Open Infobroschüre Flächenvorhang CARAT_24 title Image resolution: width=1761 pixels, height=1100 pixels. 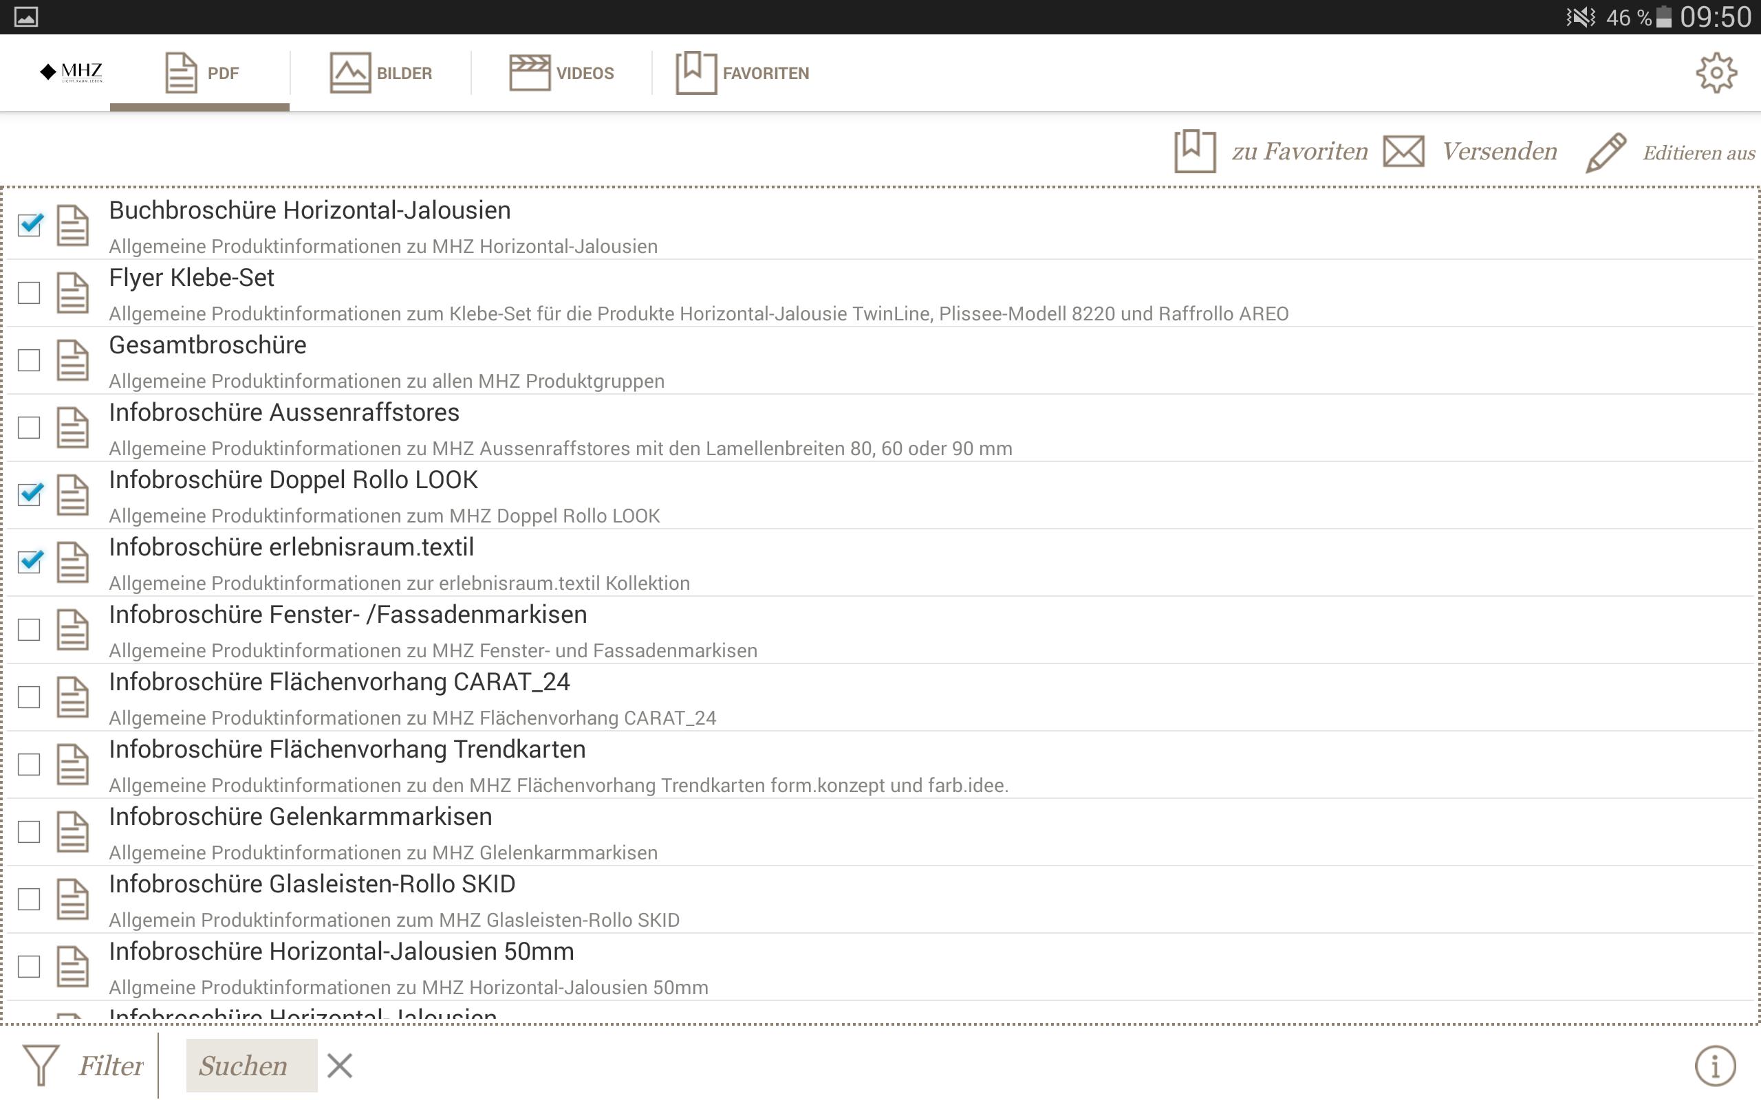[339, 682]
